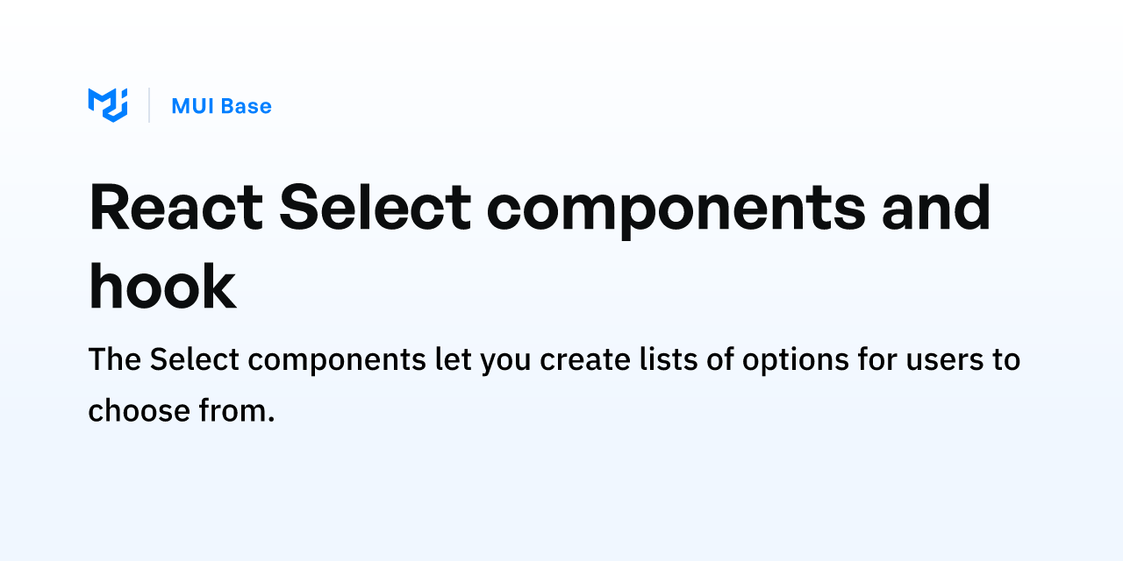Image resolution: width=1123 pixels, height=561 pixels.
Task: Click the word "you" in the description
Action: pyautogui.click(x=505, y=360)
